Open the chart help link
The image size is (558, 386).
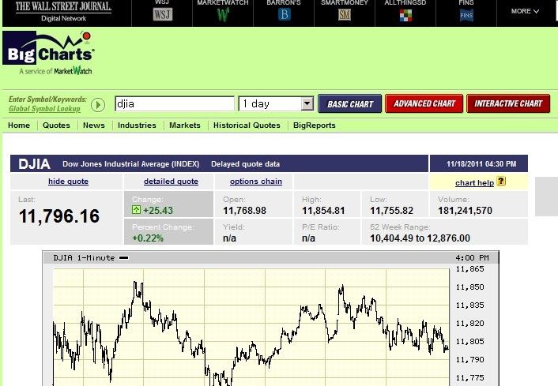tap(474, 182)
